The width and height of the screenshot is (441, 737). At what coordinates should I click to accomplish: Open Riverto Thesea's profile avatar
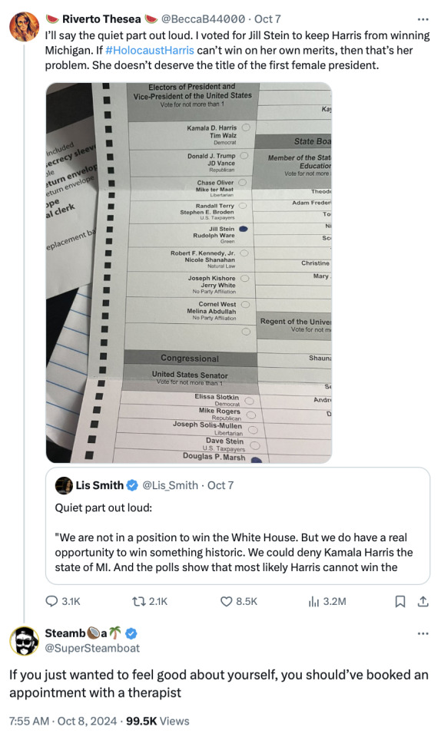tap(25, 27)
